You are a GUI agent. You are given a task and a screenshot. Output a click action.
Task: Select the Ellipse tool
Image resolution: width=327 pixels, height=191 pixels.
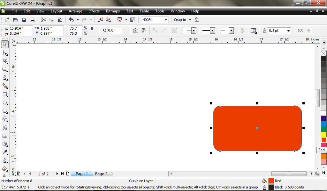(5, 103)
